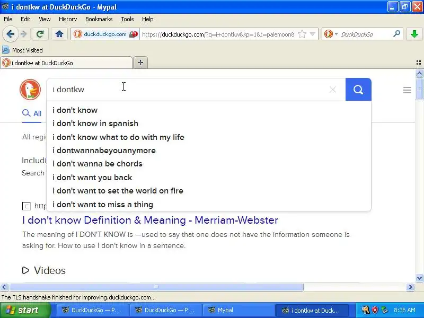The height and width of the screenshot is (318, 424).
Task: Click the vertical scrollbar thumb
Action: (419, 89)
